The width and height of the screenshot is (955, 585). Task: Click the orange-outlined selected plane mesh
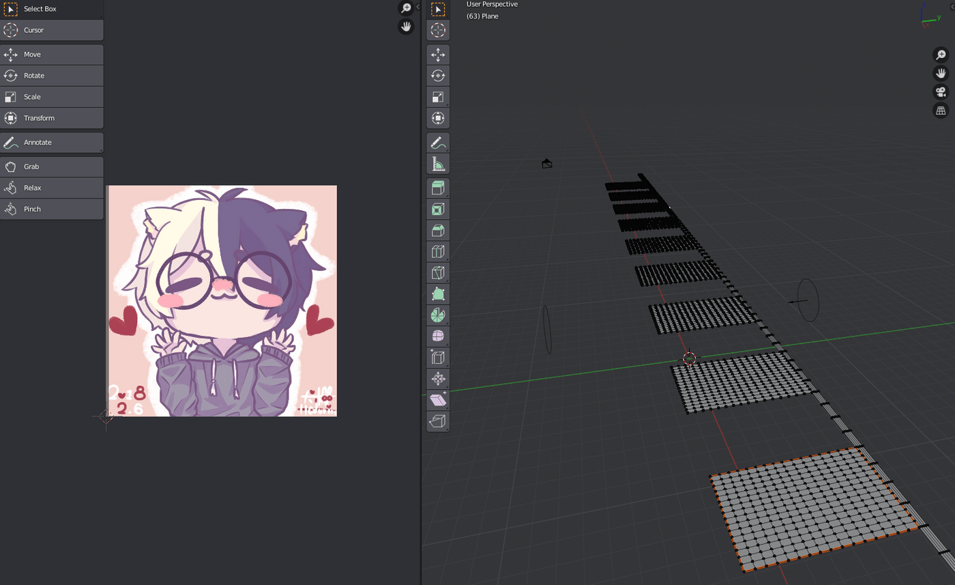(814, 509)
